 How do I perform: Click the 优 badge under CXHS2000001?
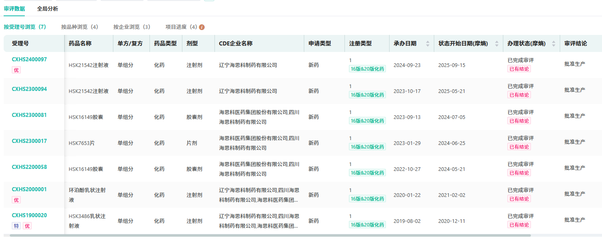(x=16, y=200)
